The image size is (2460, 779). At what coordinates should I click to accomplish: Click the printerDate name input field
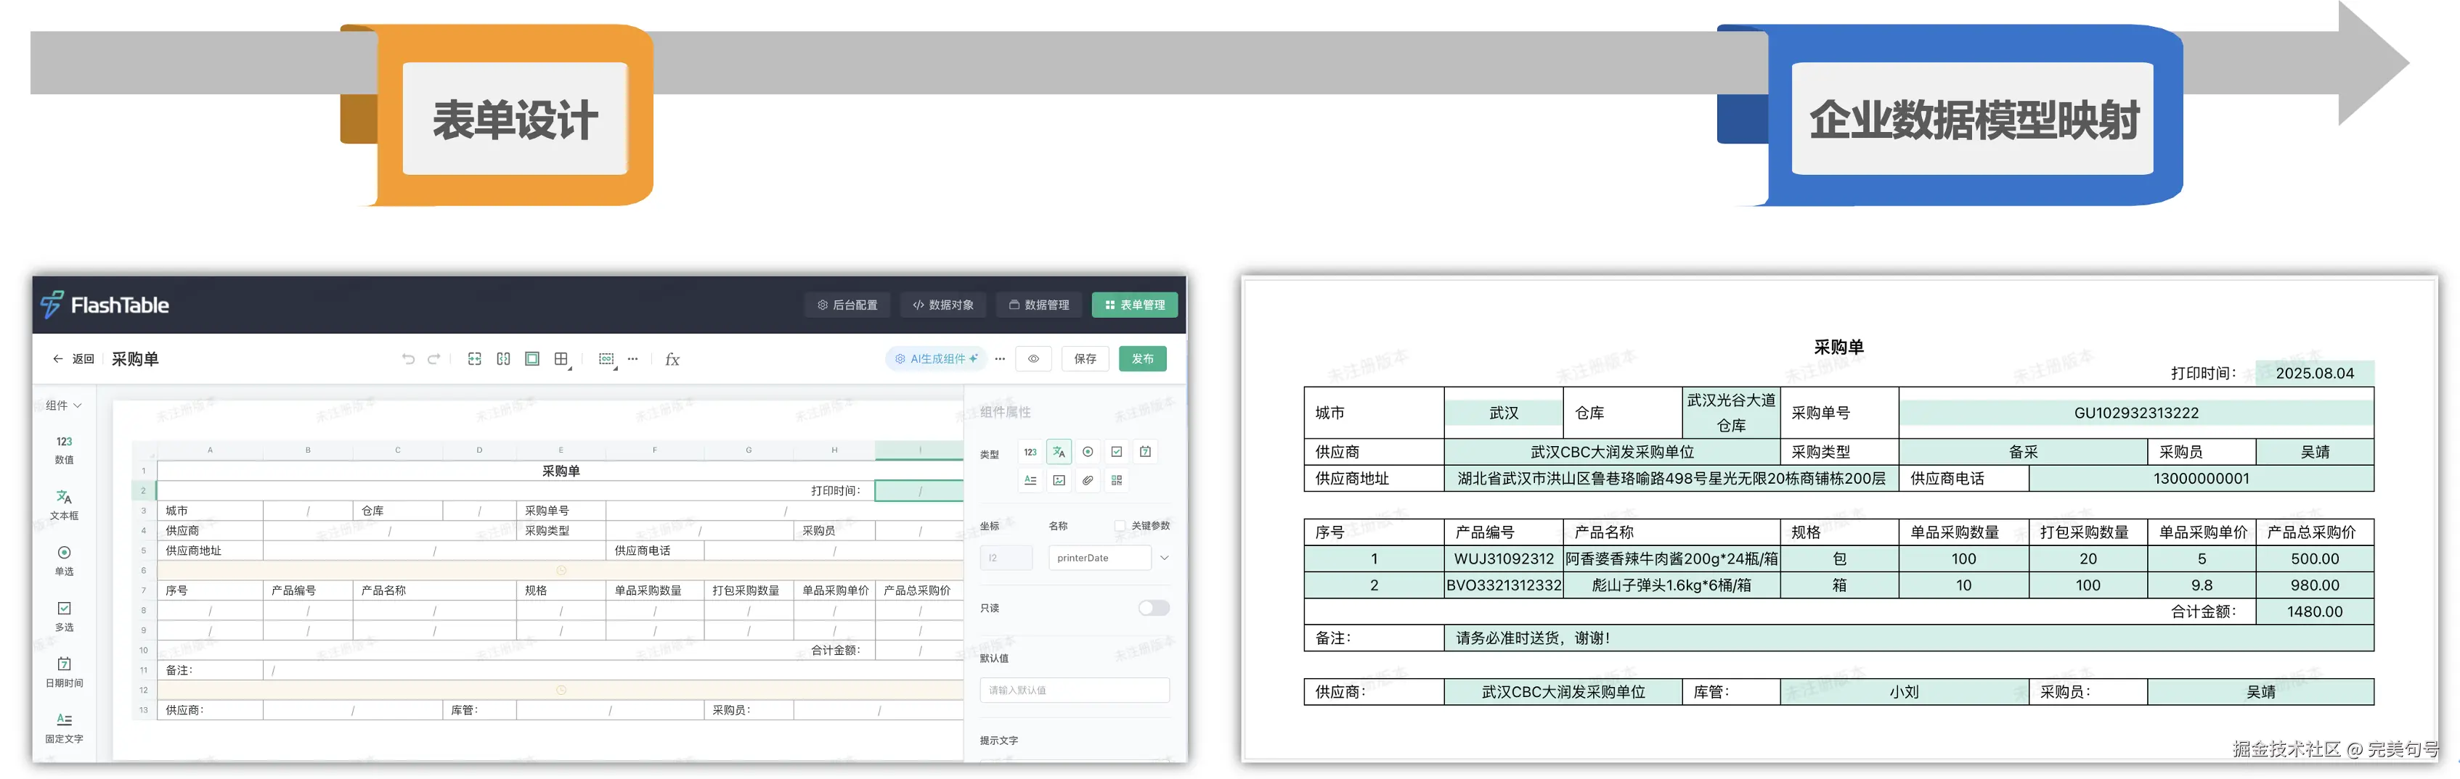pyautogui.click(x=1100, y=558)
